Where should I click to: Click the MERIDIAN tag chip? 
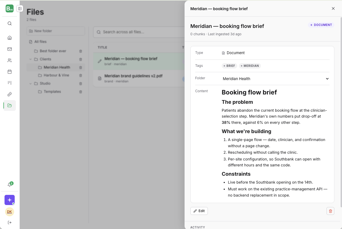tap(250, 66)
